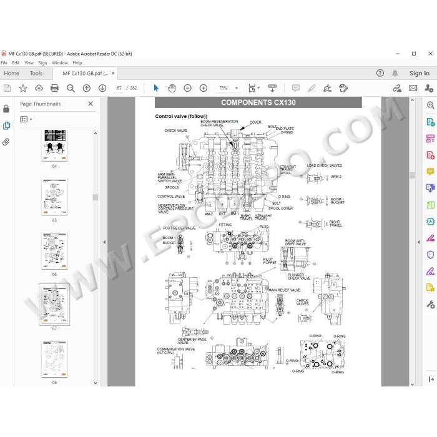Click the Sign In button

pos(419,73)
